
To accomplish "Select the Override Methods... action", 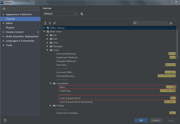I will coord(67,54).
